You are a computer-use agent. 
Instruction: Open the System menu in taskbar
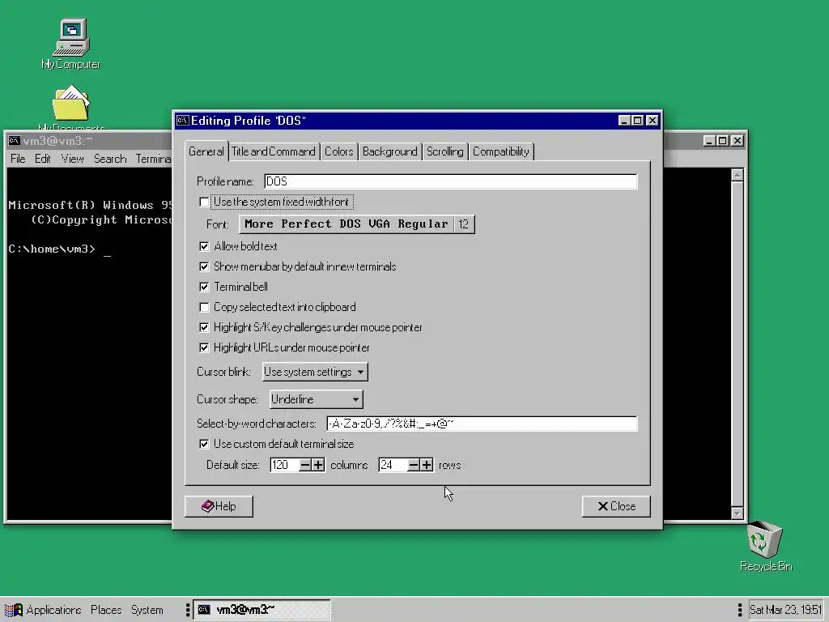147,610
